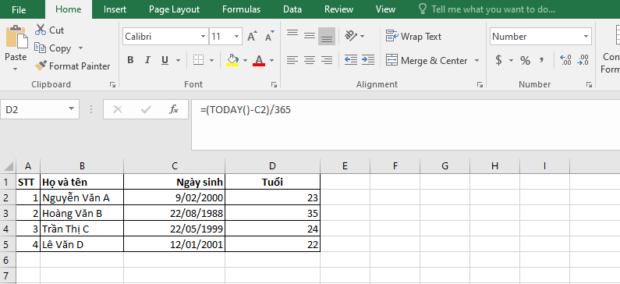The height and width of the screenshot is (284, 620).
Task: Open the File tab
Action: pyautogui.click(x=19, y=9)
